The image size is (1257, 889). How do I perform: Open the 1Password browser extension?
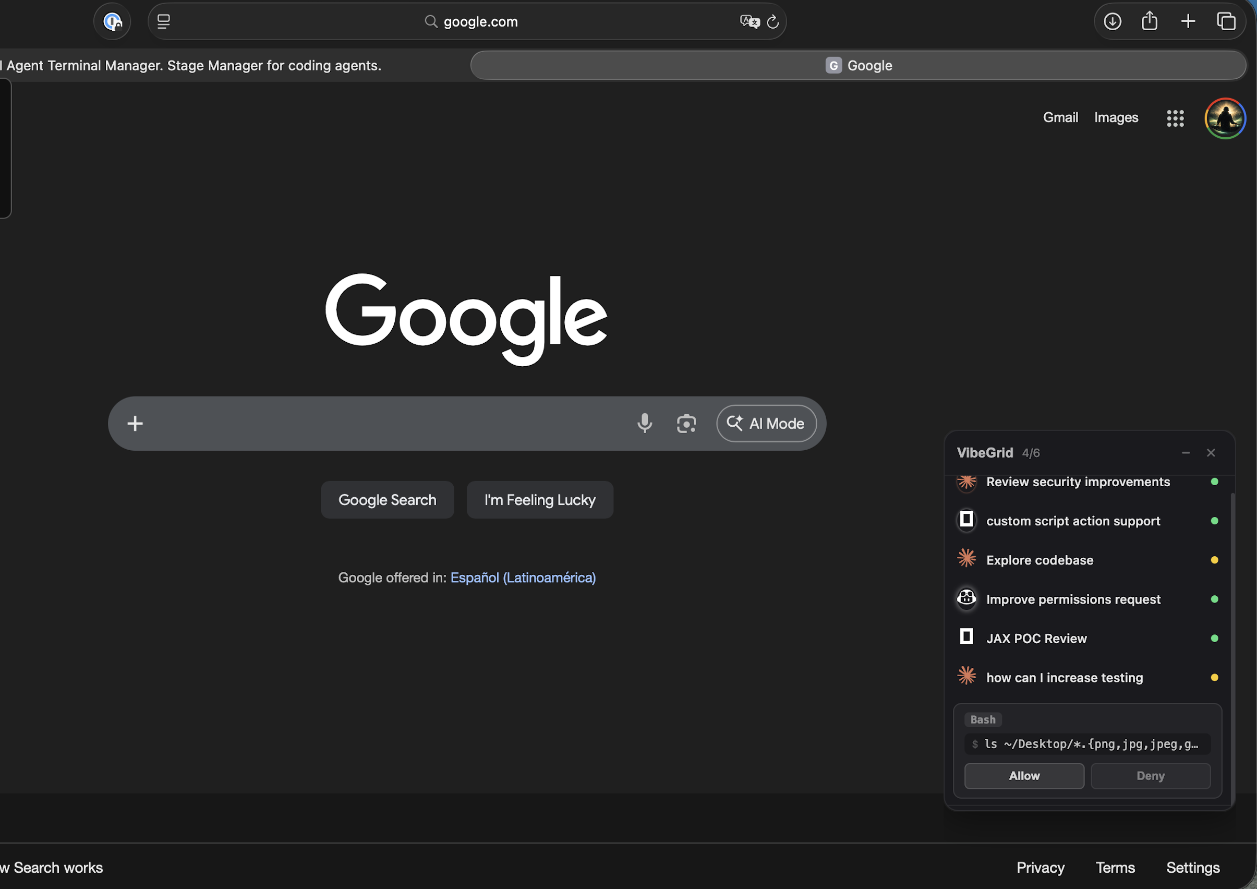[112, 21]
